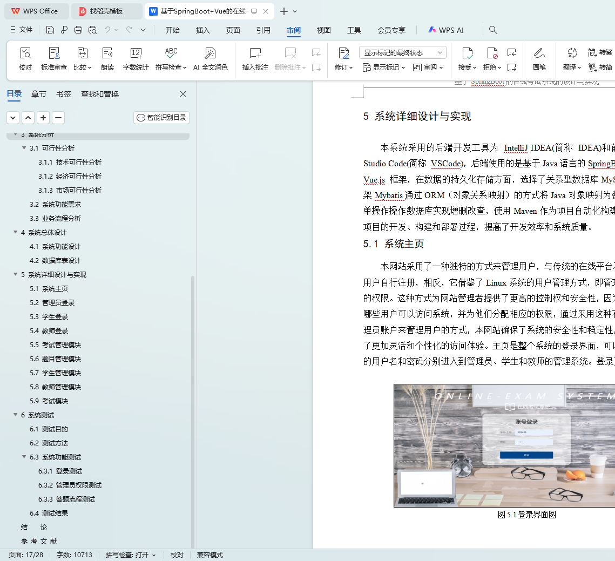Click the 朗读 read aloud icon
The image size is (615, 561).
(107, 53)
